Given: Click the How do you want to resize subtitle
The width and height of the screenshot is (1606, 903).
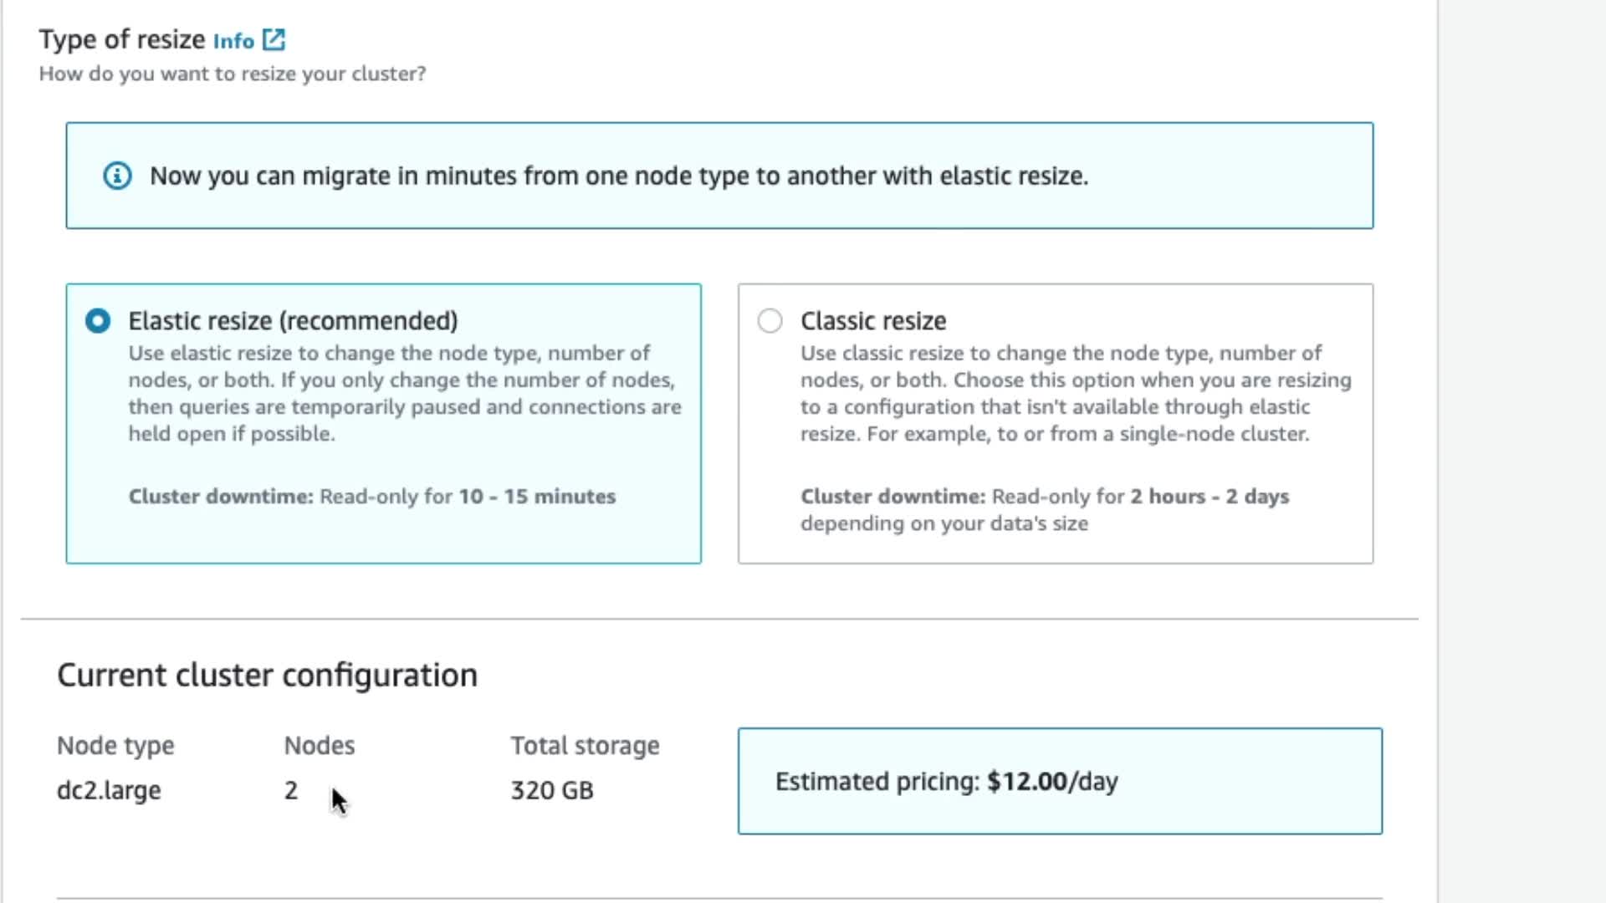Looking at the screenshot, I should pyautogui.click(x=233, y=74).
